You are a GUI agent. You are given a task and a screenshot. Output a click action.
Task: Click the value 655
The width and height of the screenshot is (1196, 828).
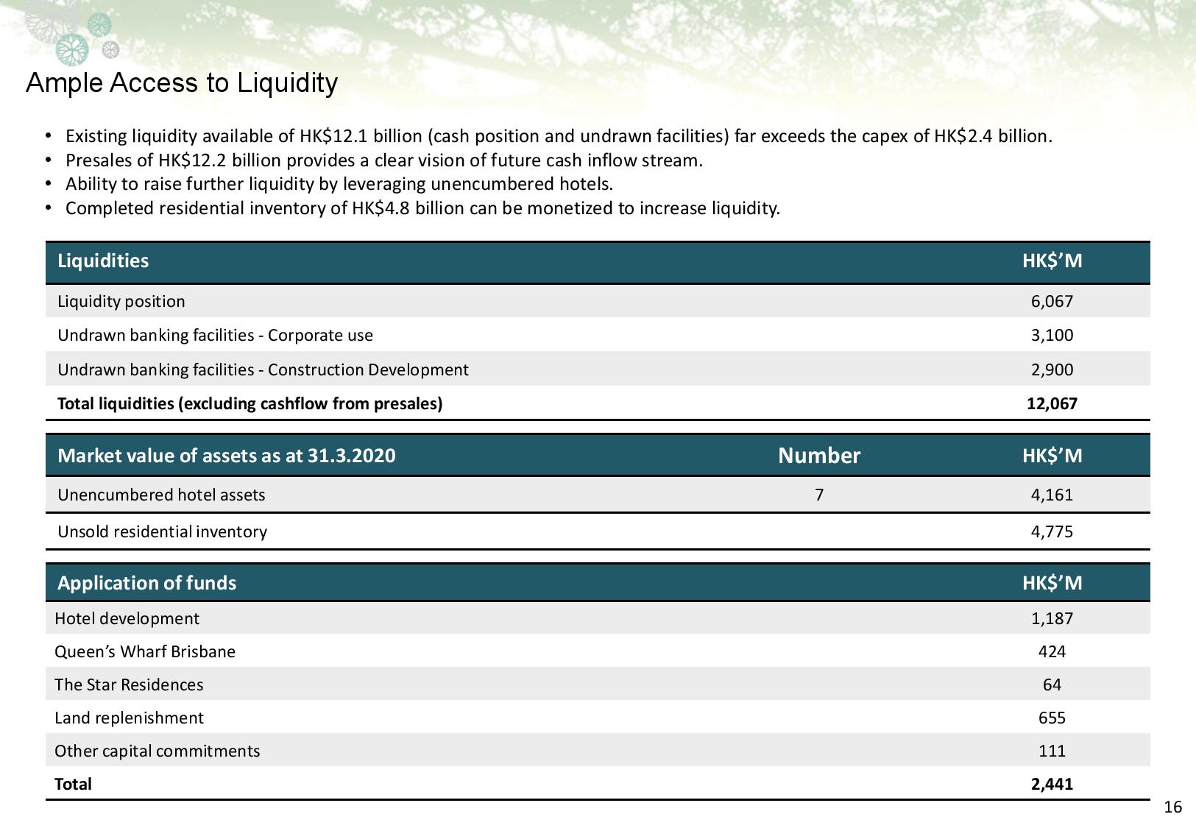point(1052,718)
